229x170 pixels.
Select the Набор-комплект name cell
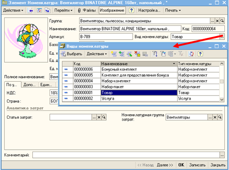point(139,81)
